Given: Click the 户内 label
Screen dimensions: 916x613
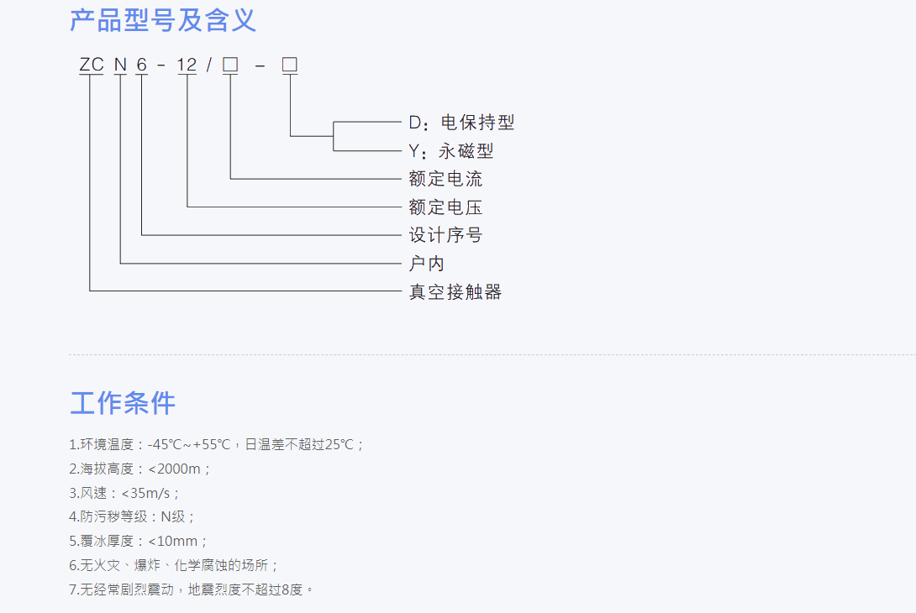Looking at the screenshot, I should coord(425,263).
